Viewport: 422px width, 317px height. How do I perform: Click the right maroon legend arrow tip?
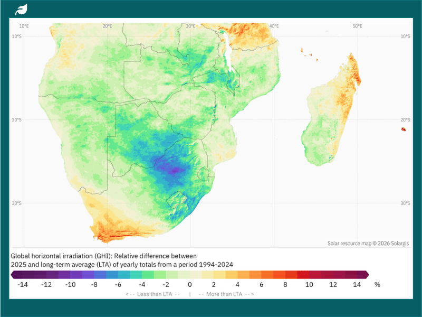367,275
